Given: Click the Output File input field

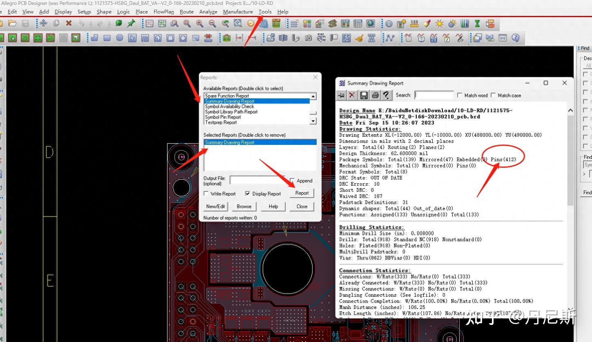Looking at the screenshot, I should [x=257, y=180].
